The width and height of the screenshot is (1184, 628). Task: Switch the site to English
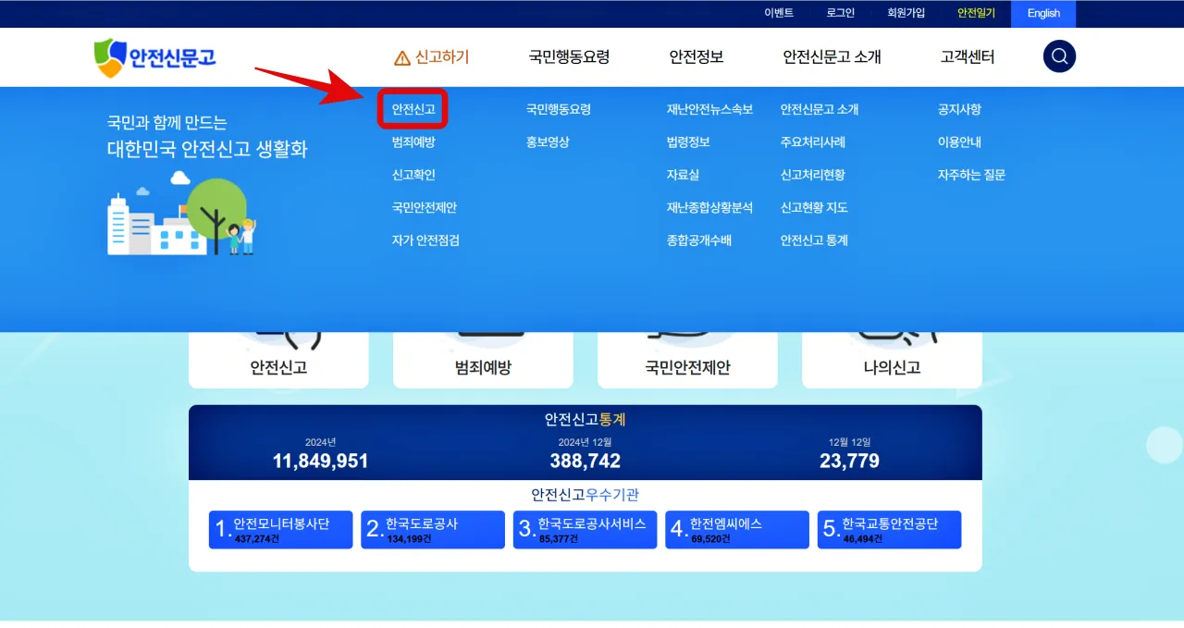(1042, 13)
